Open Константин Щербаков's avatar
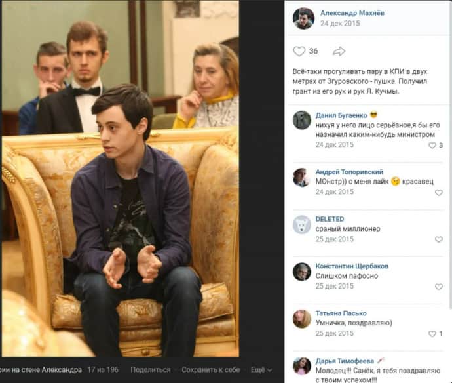This screenshot has height=383, width=452. coord(302,272)
